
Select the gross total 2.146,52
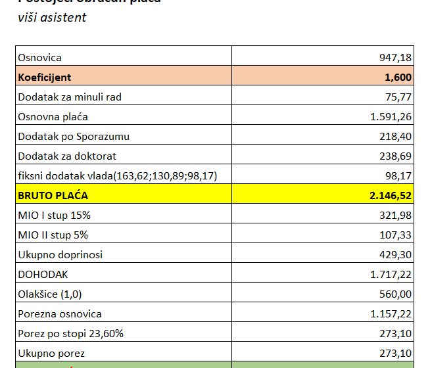(391, 196)
